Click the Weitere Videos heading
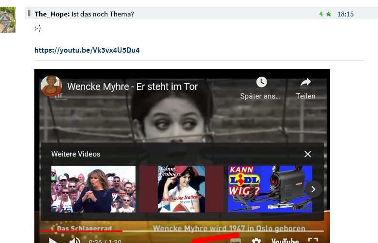Screen dimensions: 378x243 (76, 154)
